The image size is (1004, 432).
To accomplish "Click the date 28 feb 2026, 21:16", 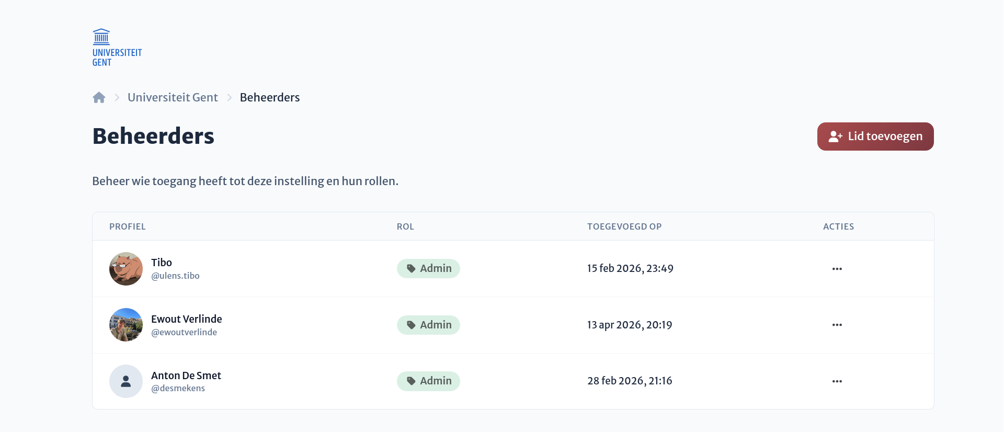I will 630,381.
